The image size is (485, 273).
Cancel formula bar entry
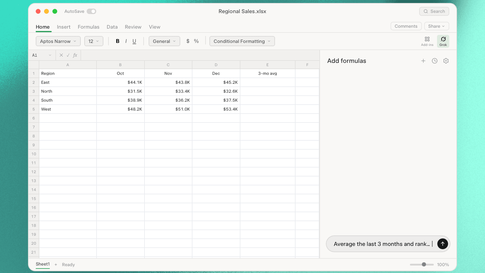[x=61, y=55]
